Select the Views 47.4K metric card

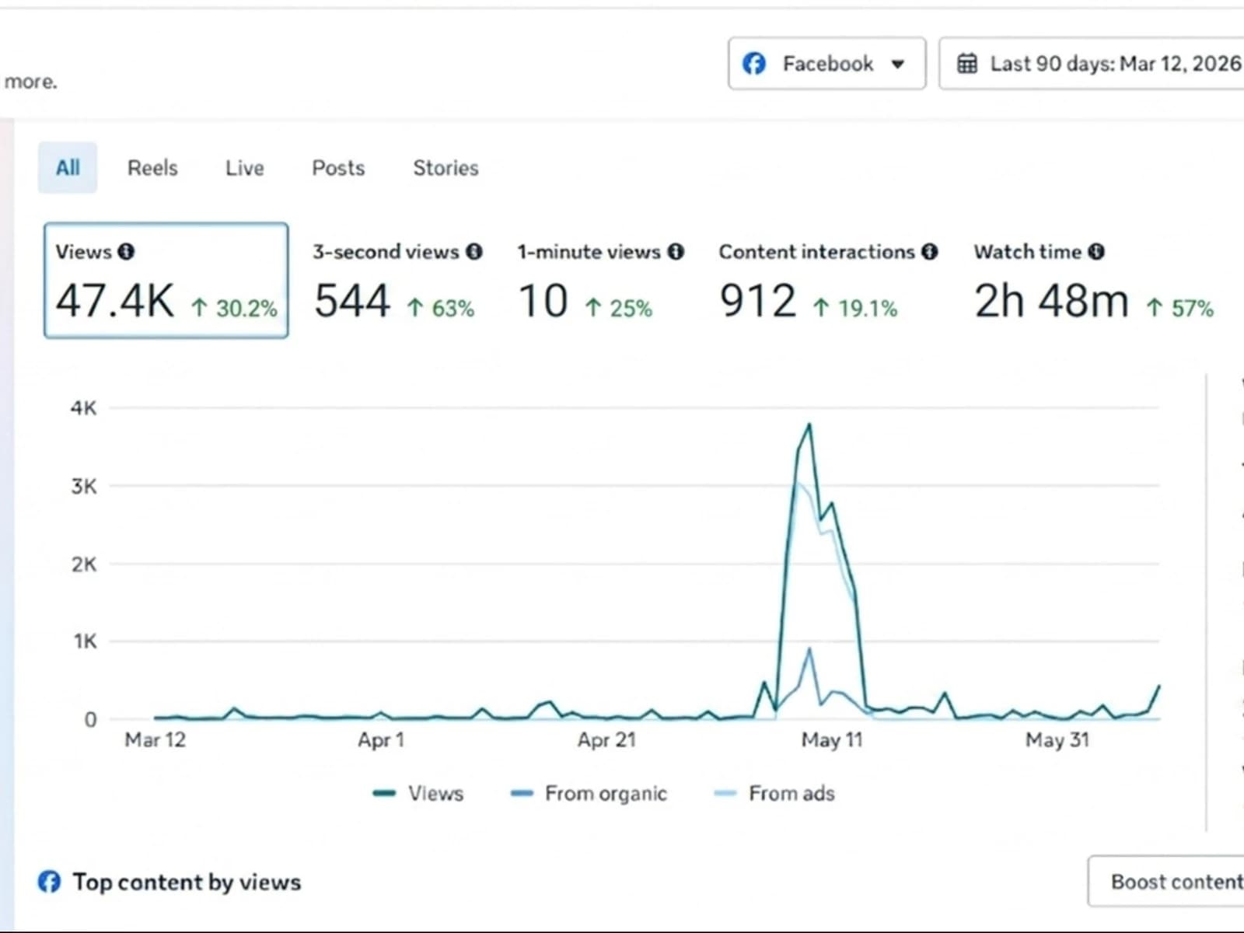(x=166, y=281)
